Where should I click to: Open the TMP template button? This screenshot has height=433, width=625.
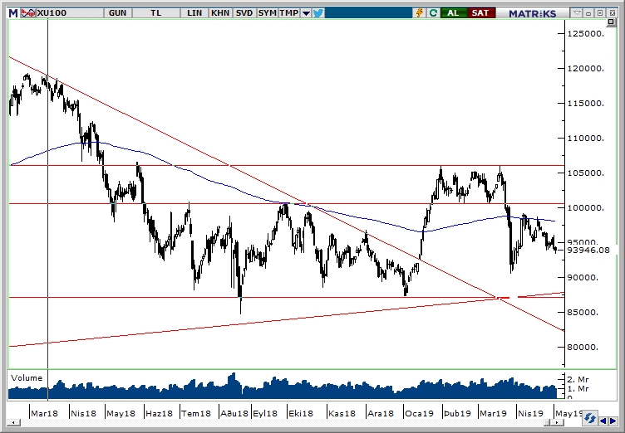(x=289, y=13)
